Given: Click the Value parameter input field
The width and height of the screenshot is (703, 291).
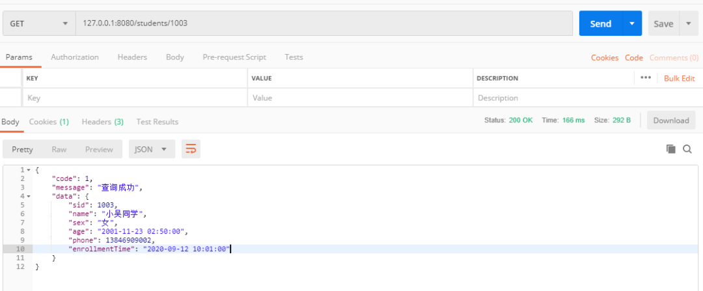Looking at the screenshot, I should [x=360, y=98].
